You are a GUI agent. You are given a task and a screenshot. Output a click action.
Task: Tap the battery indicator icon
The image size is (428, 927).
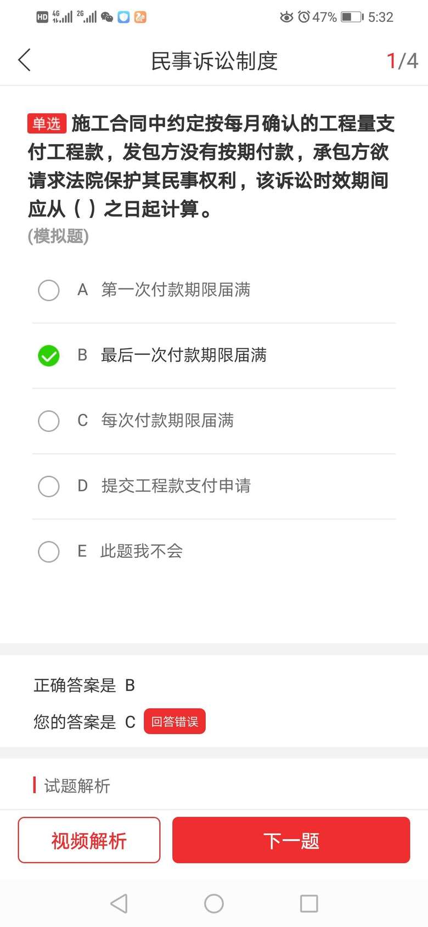click(x=352, y=17)
